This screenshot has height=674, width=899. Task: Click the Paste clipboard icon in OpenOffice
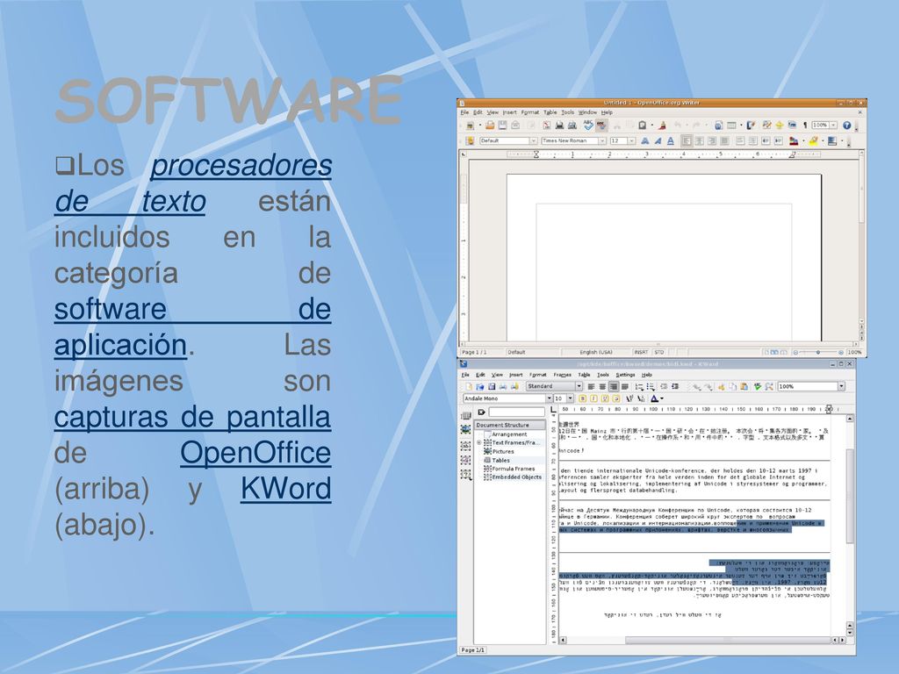(x=642, y=125)
